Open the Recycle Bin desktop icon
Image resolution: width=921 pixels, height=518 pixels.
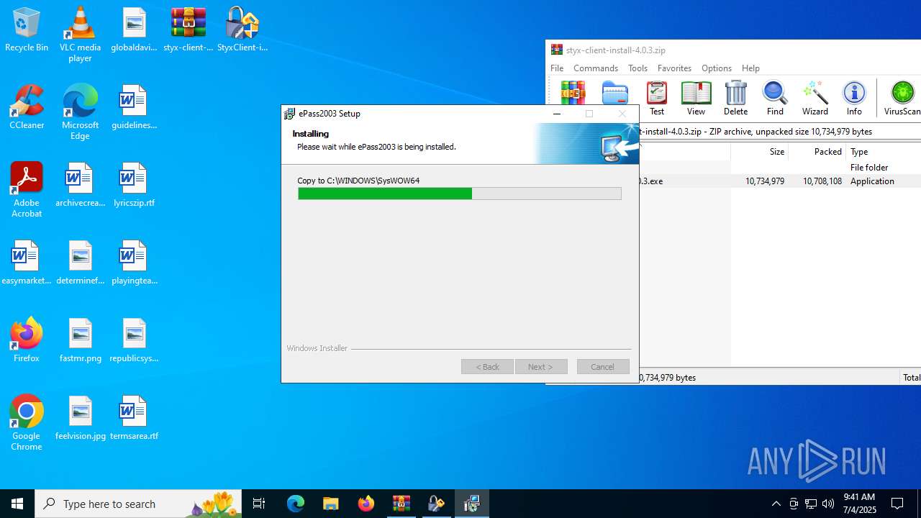coord(27,30)
